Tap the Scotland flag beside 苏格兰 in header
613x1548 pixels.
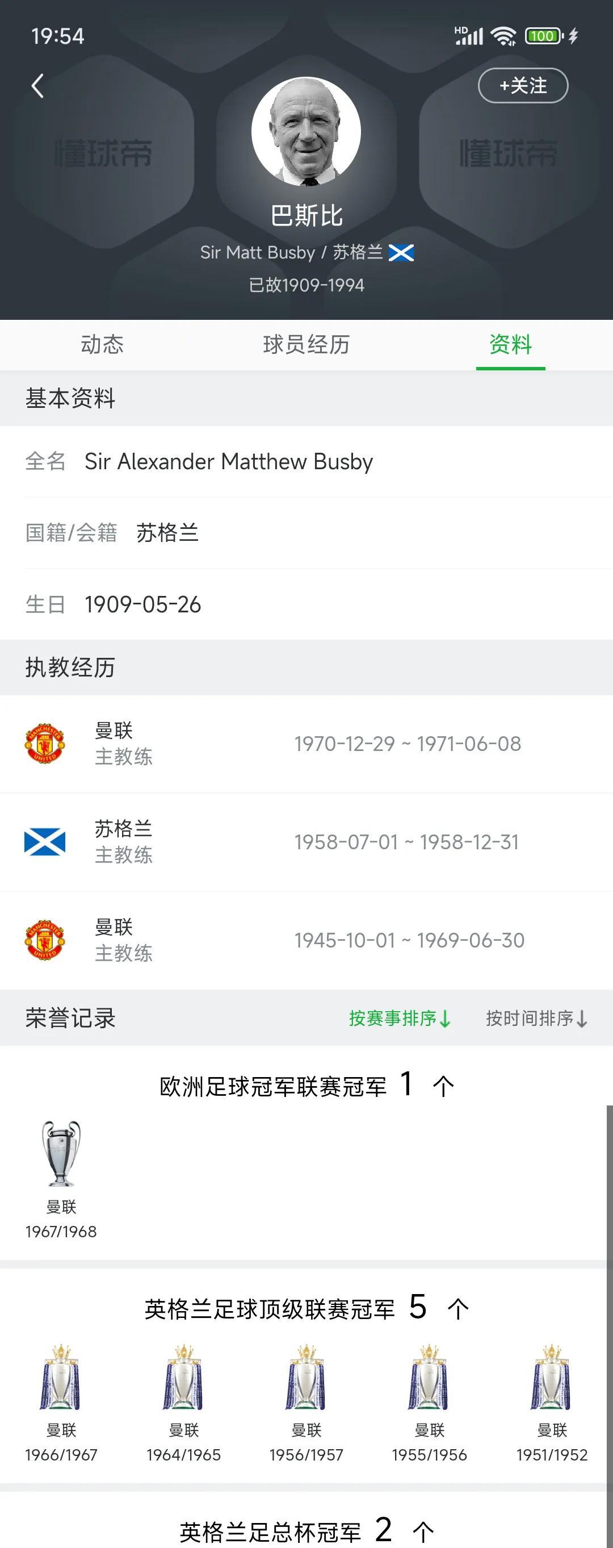coord(401,252)
